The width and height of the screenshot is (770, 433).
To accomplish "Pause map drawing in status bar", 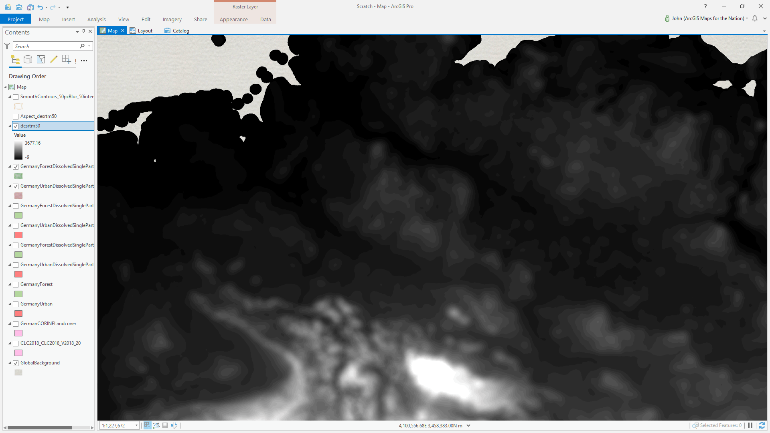I will click(750, 425).
